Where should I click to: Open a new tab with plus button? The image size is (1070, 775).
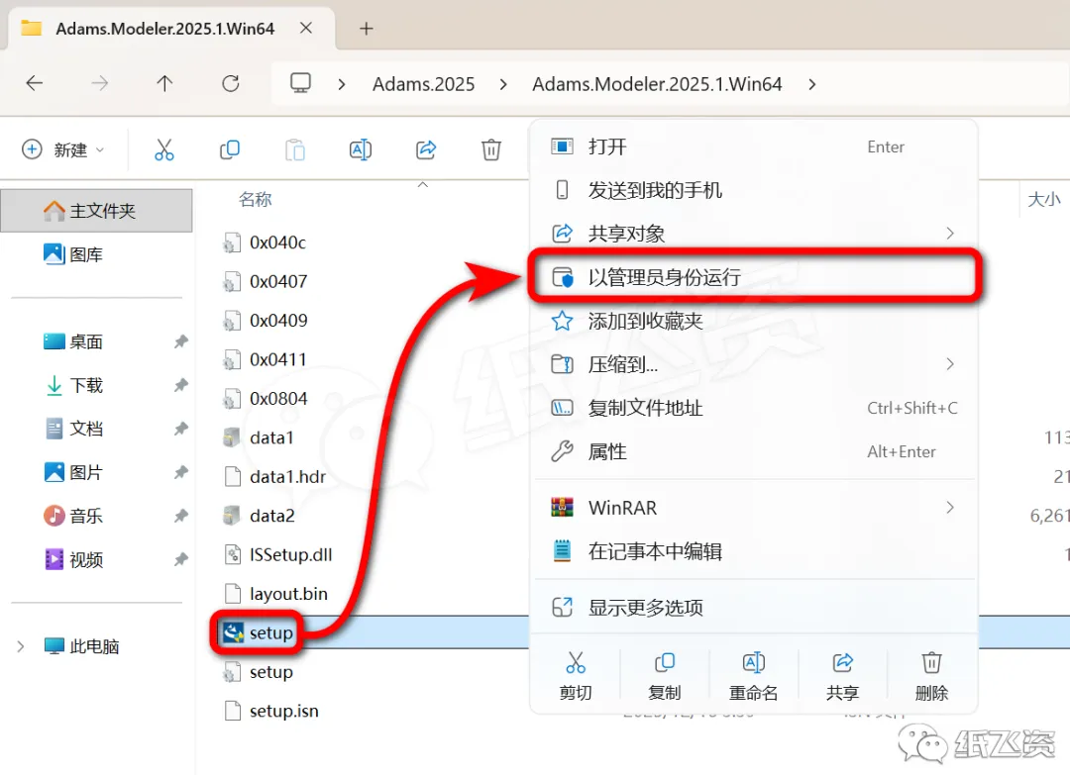[x=367, y=28]
